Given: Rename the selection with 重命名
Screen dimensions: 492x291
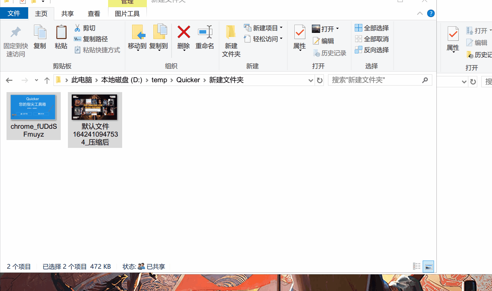Looking at the screenshot, I should click(205, 37).
